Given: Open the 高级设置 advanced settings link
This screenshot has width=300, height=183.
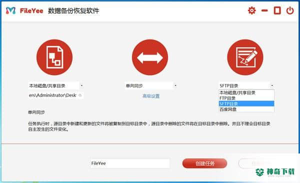Looking at the screenshot, I should 151,96.
